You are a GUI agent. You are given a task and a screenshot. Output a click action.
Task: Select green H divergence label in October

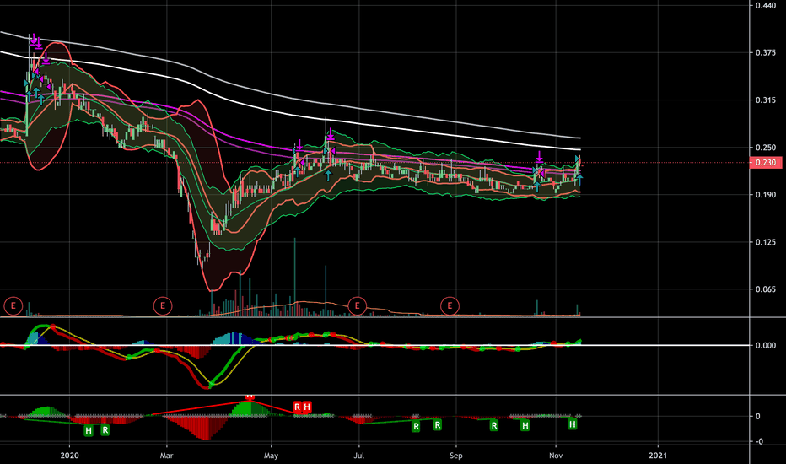click(x=525, y=426)
